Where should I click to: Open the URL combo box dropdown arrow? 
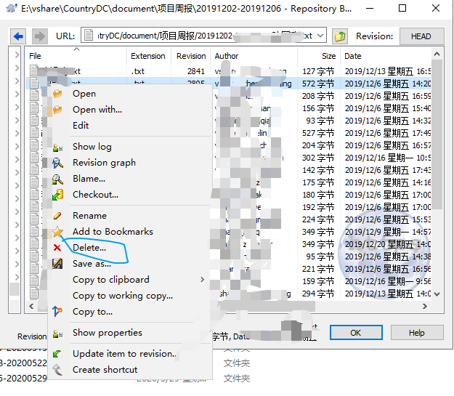320,36
